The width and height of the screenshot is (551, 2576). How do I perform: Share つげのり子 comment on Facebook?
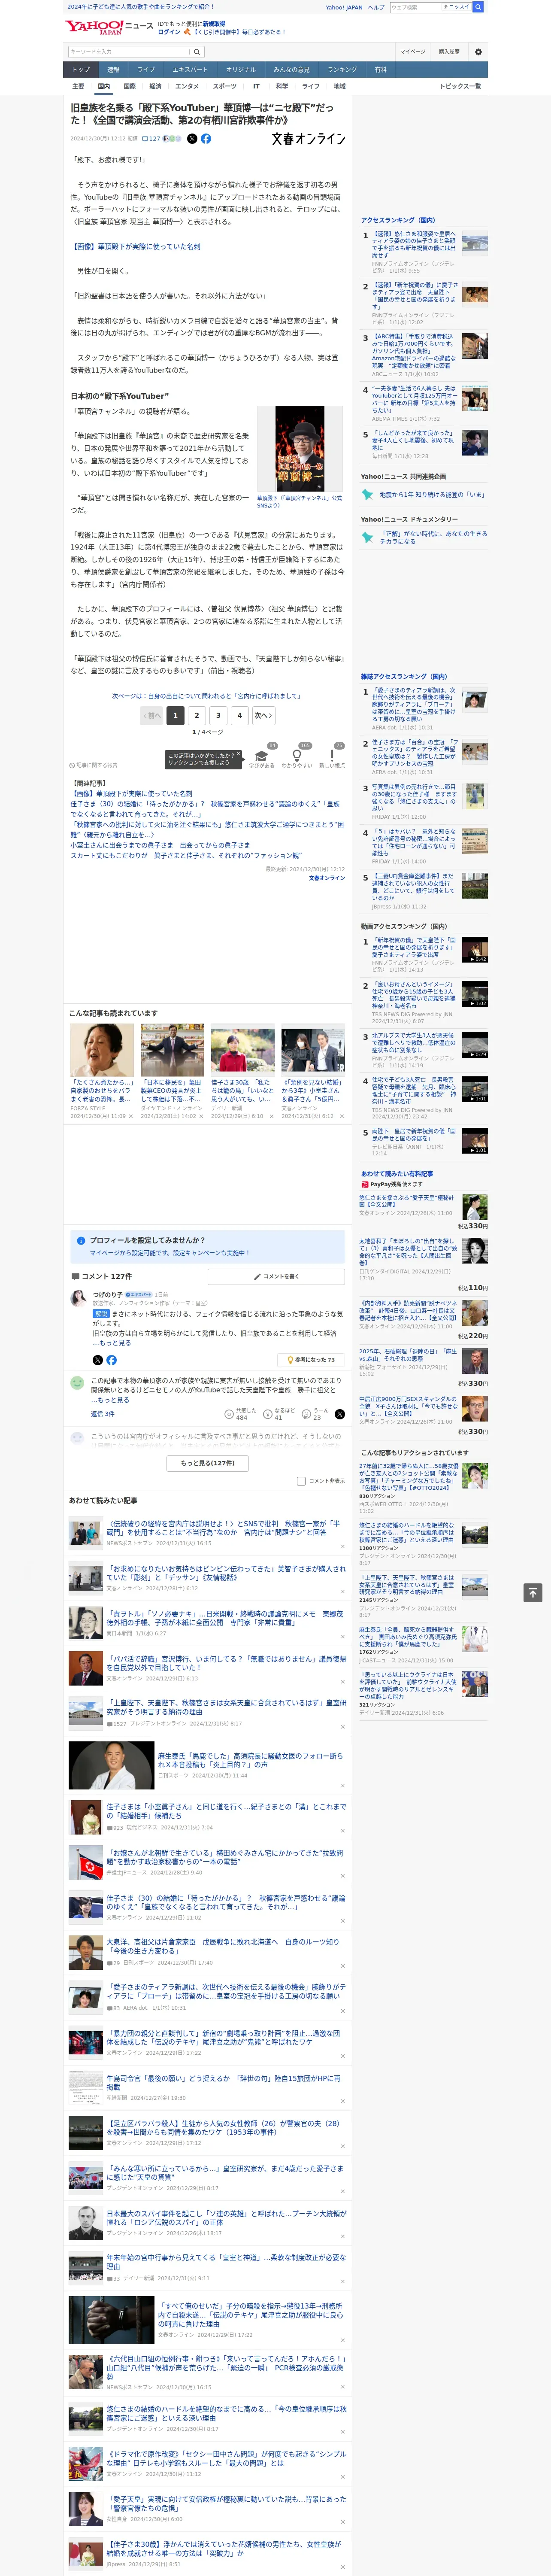(111, 1360)
